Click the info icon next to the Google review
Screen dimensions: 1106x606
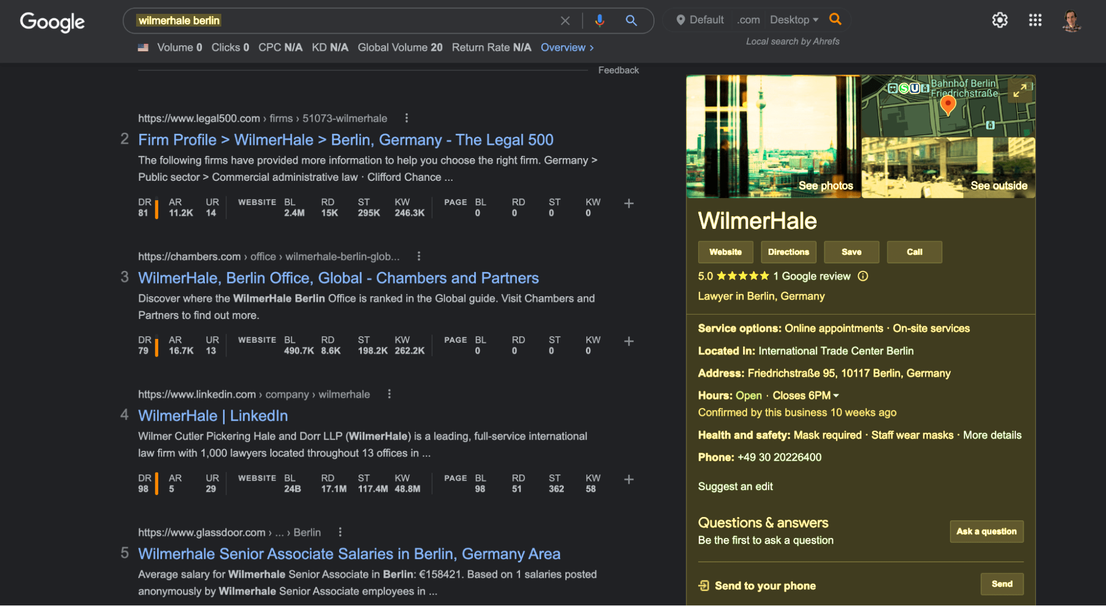pyautogui.click(x=863, y=276)
